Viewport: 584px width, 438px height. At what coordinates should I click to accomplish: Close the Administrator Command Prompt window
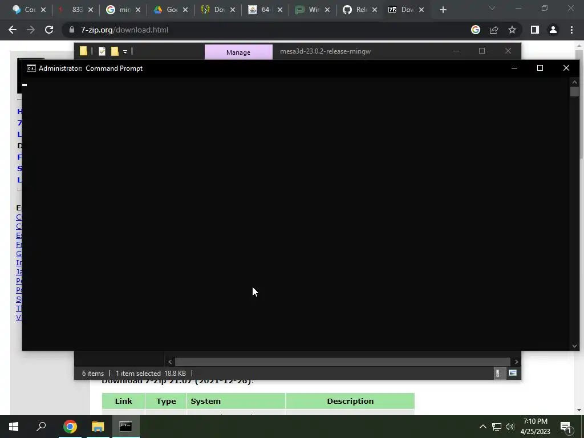coord(566,68)
